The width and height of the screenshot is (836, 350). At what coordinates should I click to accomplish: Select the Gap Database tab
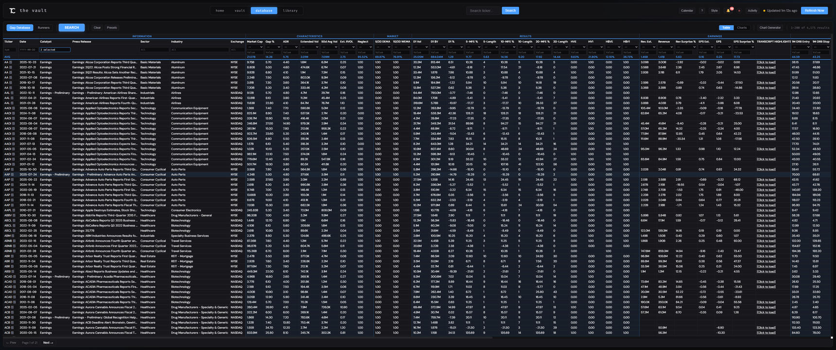pyautogui.click(x=20, y=28)
